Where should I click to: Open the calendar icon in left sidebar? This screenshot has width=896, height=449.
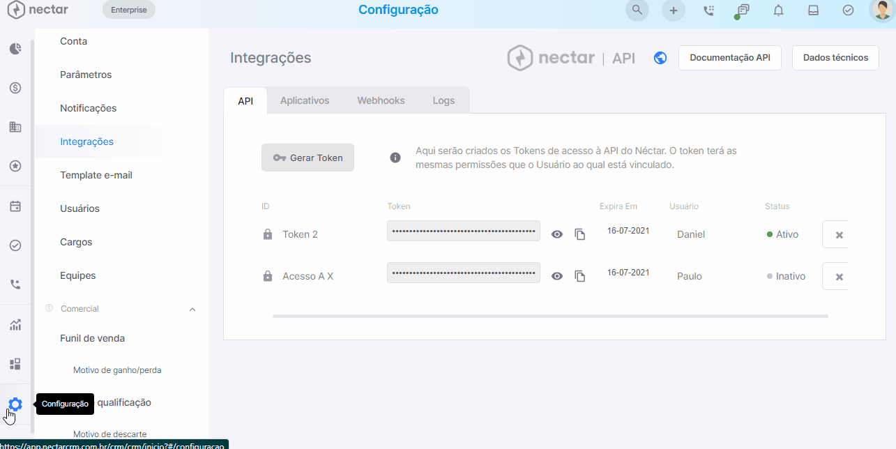pos(15,206)
